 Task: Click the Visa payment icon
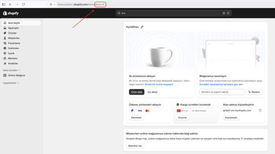140,111
